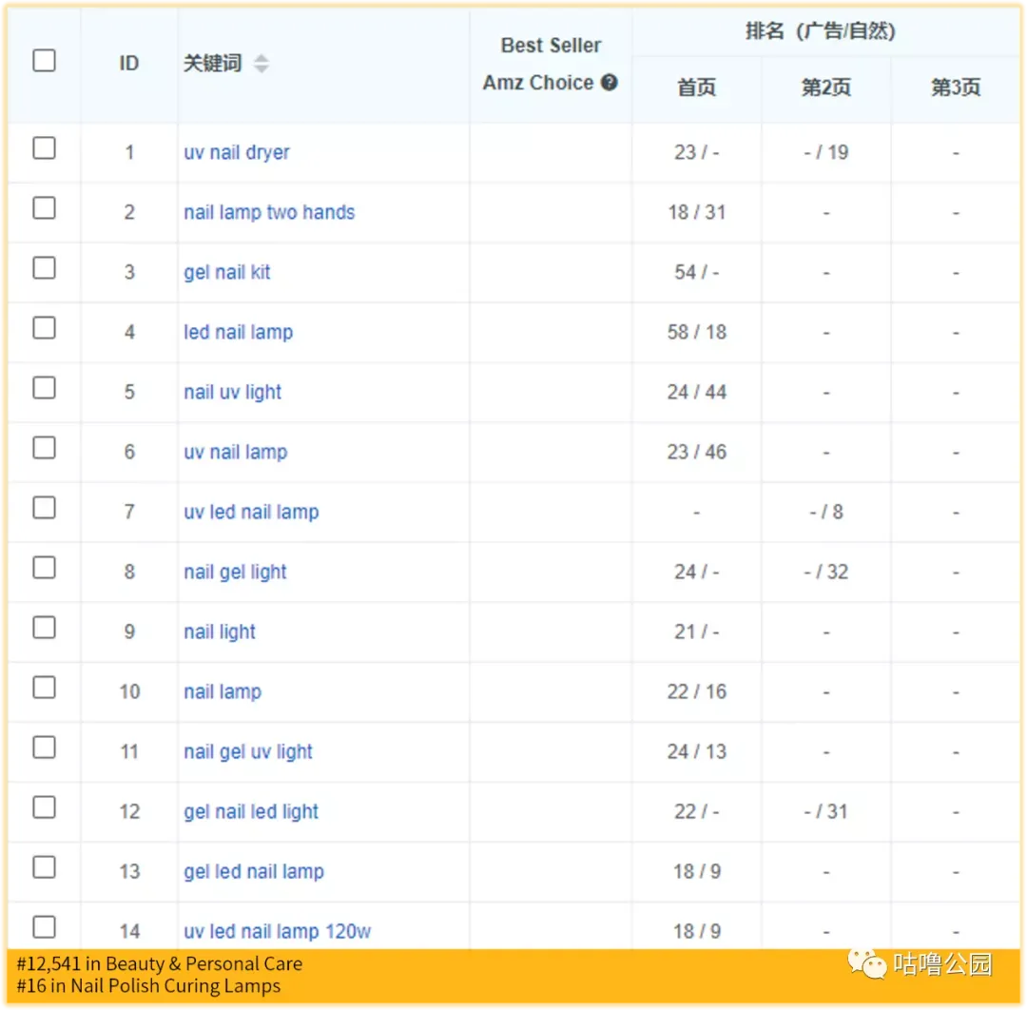
Task: Visit the uv led nail lamp 120w link
Action: [x=278, y=931]
